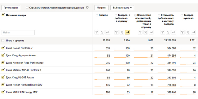Screen dimensions: 198x99
Task: Open the statistical reliability settings gear
Action: pyautogui.click(x=87, y=7)
